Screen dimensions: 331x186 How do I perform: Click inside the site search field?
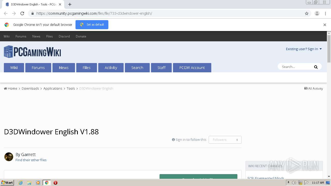click(296, 67)
